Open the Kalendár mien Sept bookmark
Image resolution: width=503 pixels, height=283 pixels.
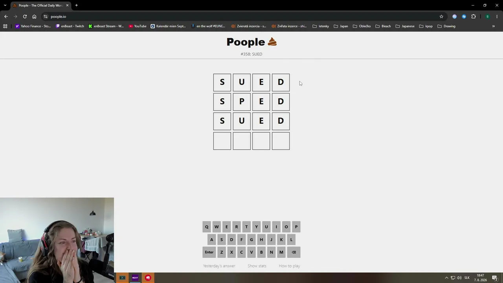[x=168, y=26]
